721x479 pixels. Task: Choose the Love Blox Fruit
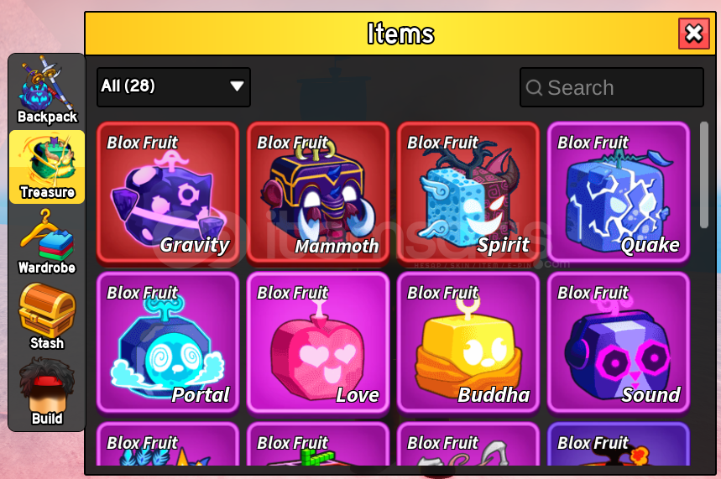(x=318, y=343)
